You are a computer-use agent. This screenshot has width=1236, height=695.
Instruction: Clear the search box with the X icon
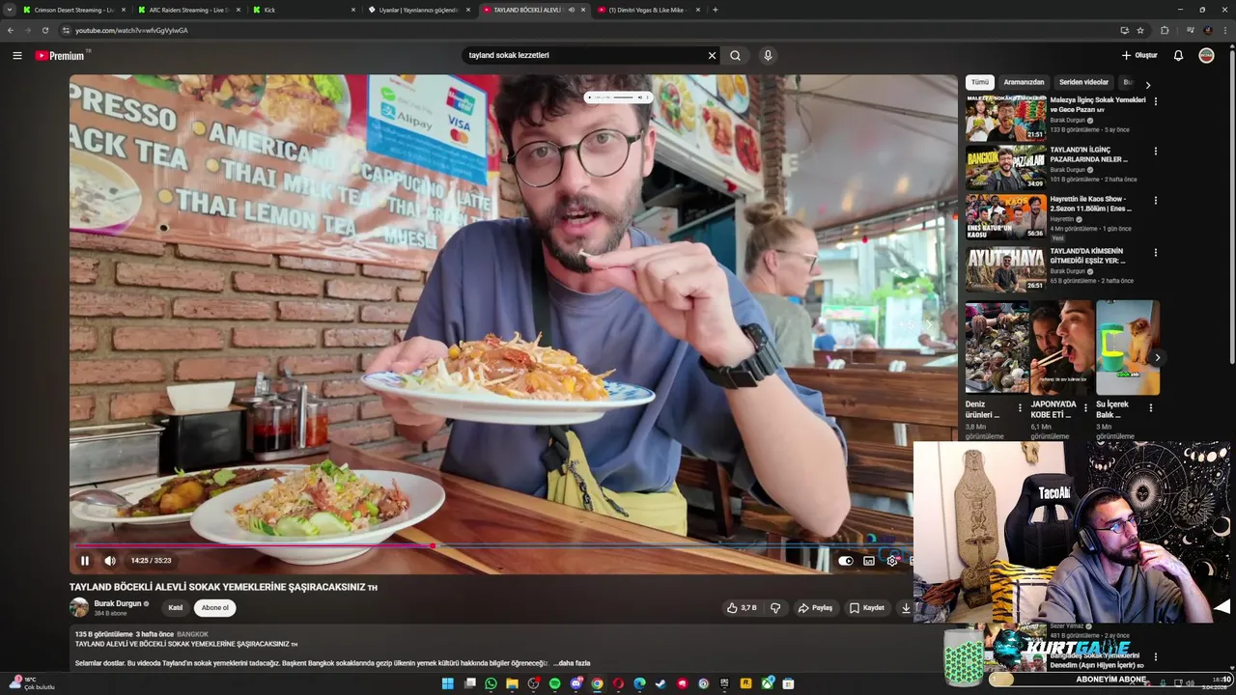(712, 56)
